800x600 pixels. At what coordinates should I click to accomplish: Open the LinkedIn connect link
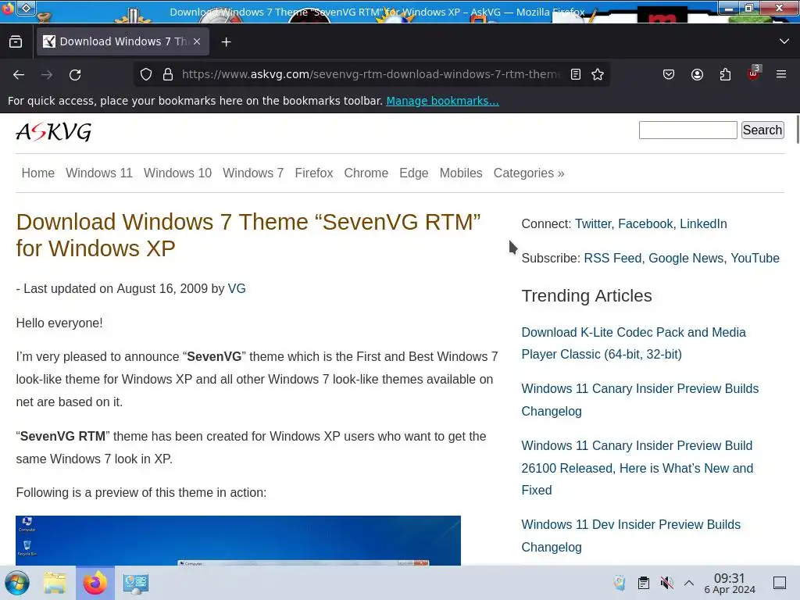703,224
